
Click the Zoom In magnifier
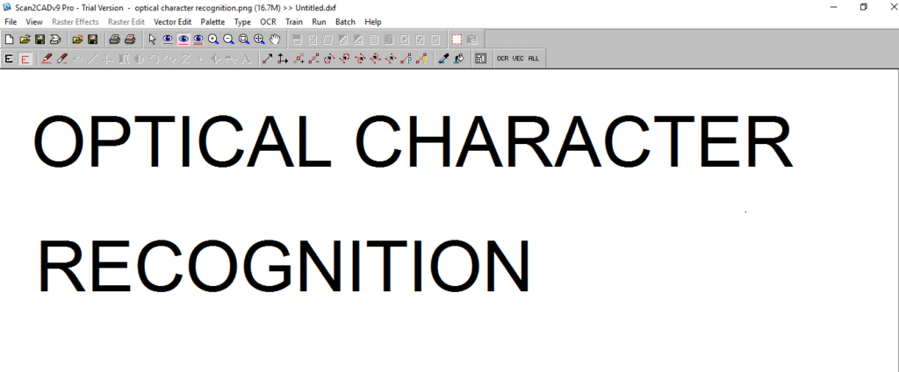click(213, 39)
